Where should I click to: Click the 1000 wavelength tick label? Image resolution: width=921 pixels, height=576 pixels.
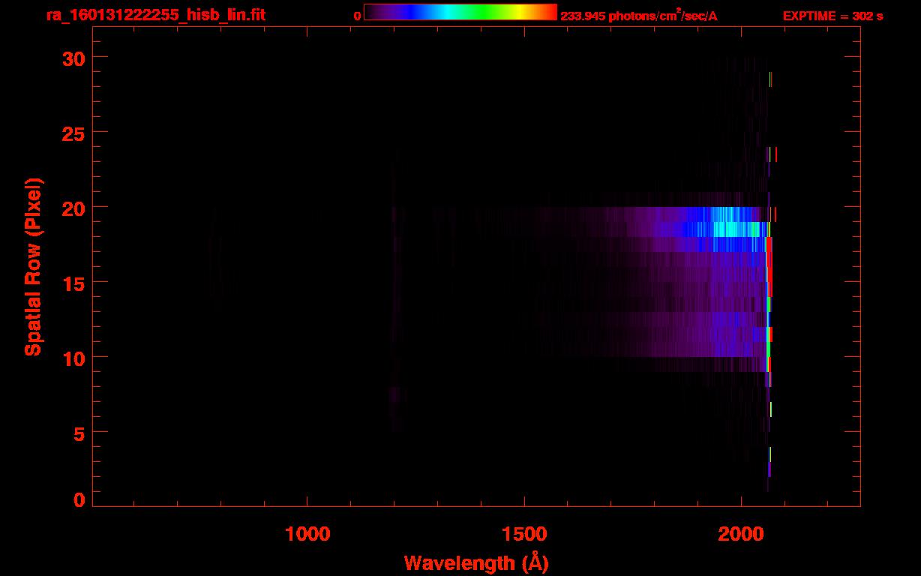(x=307, y=534)
